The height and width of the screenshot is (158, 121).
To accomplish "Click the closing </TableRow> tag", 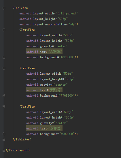I will (22, 139).
